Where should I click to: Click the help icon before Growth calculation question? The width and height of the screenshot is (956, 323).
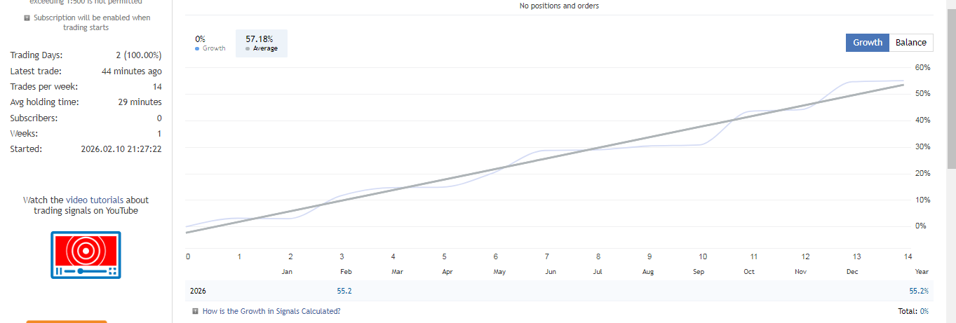pos(195,311)
